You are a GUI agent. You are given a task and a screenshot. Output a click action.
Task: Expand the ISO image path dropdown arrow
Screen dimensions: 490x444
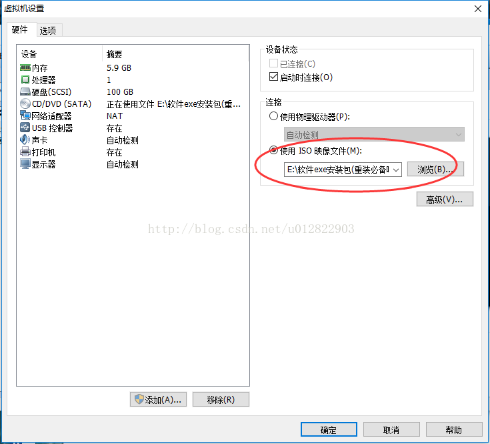[396, 170]
